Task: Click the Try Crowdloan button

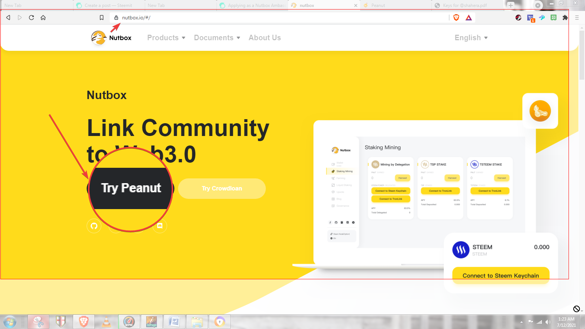Action: tap(222, 189)
